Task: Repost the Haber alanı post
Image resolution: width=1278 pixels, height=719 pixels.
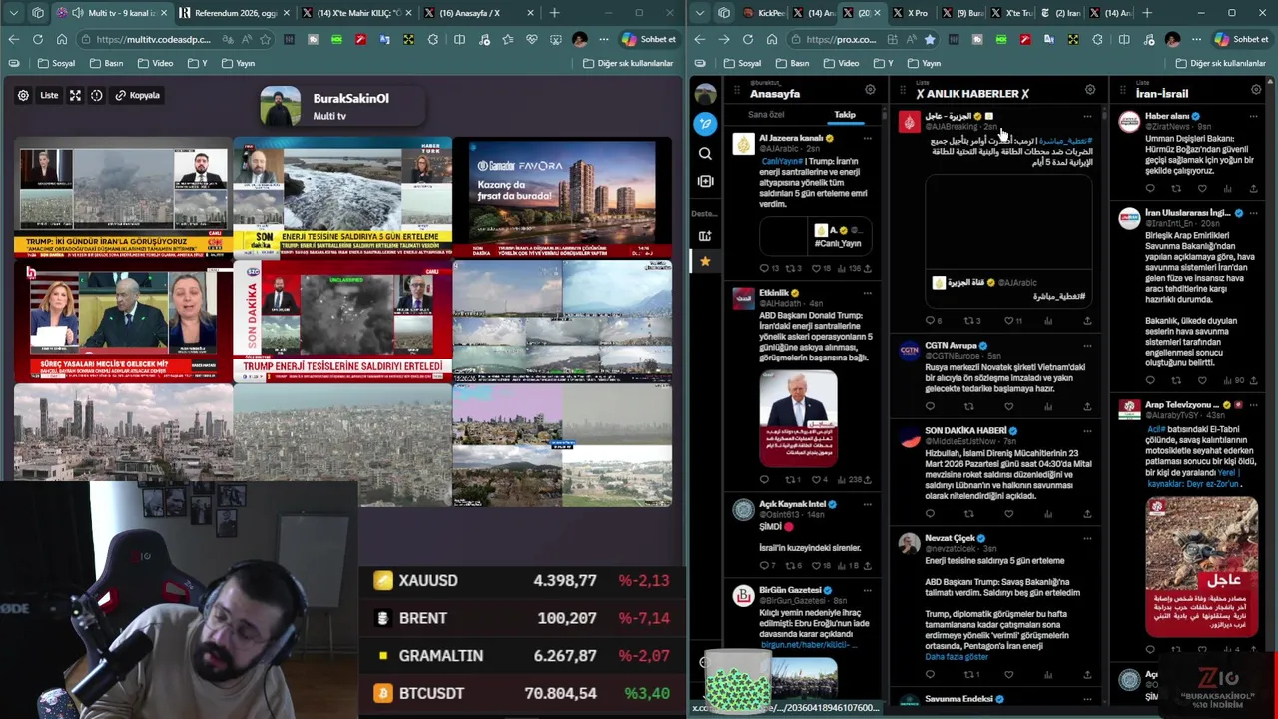Action: 1176,188
